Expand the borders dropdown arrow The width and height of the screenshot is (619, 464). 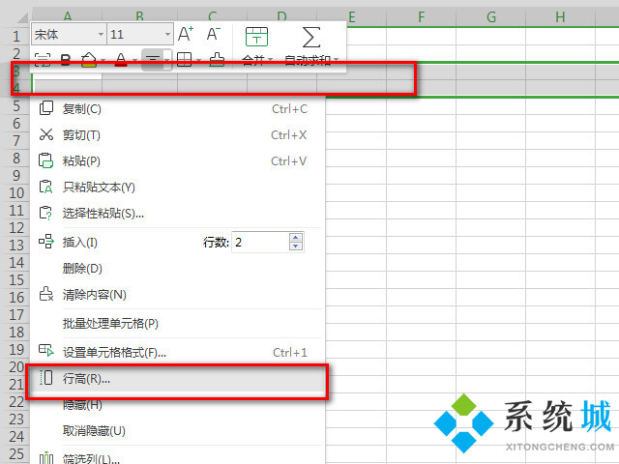tap(198, 60)
